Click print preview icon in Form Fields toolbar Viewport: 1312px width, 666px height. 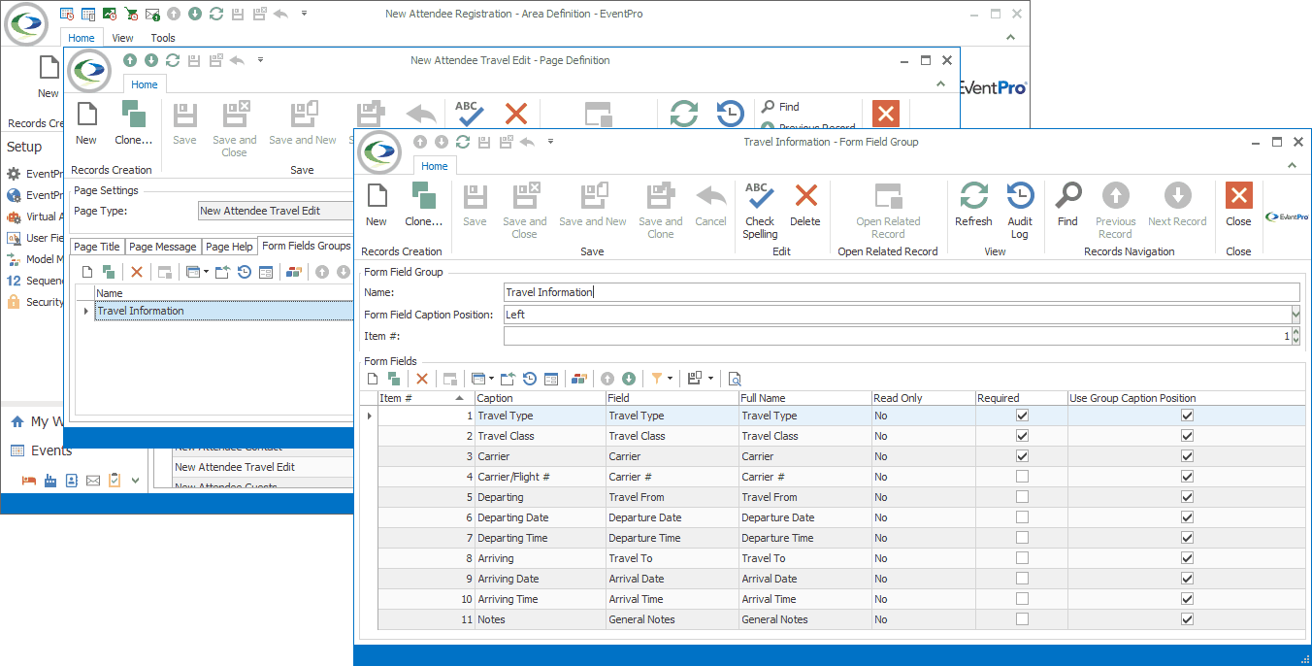click(735, 379)
